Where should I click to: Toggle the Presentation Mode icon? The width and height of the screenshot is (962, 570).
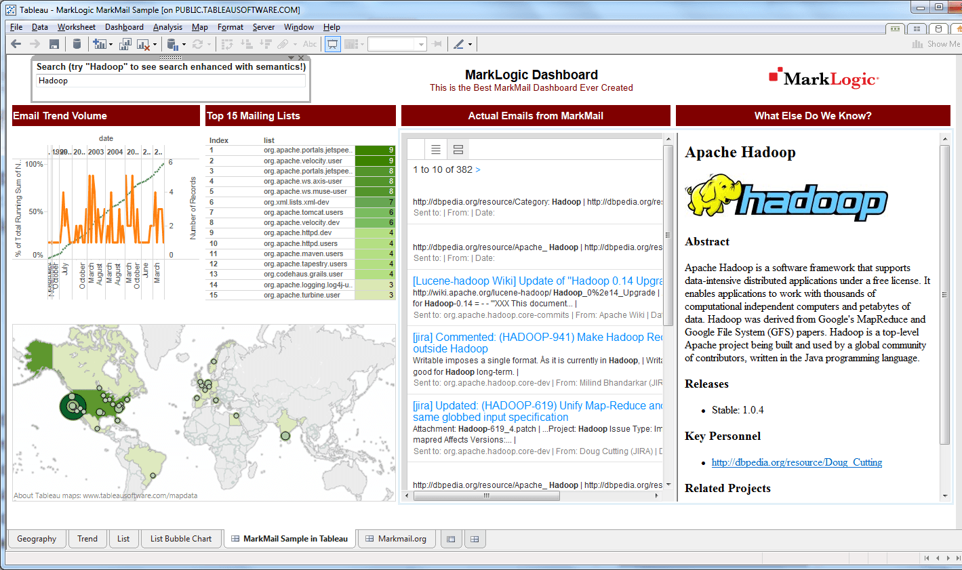[x=333, y=44]
